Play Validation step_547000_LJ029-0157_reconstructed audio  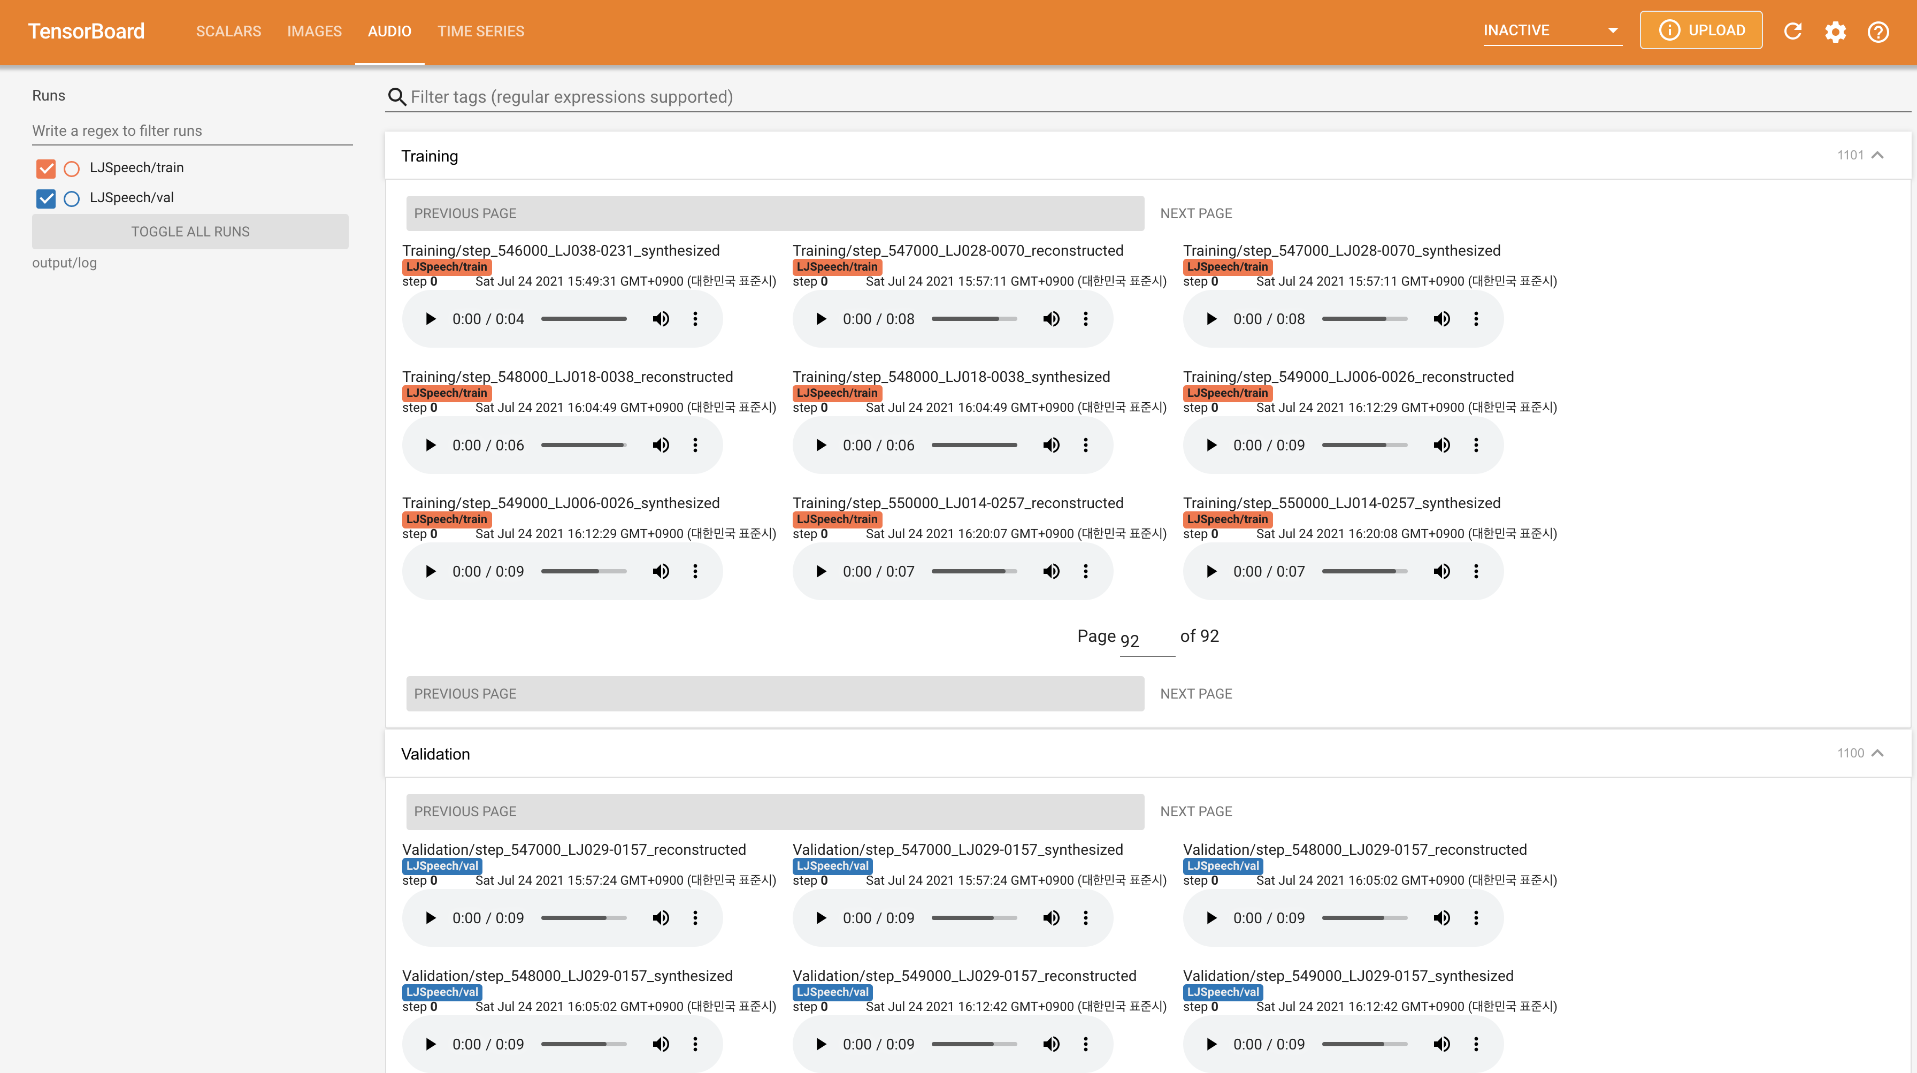pyautogui.click(x=430, y=917)
